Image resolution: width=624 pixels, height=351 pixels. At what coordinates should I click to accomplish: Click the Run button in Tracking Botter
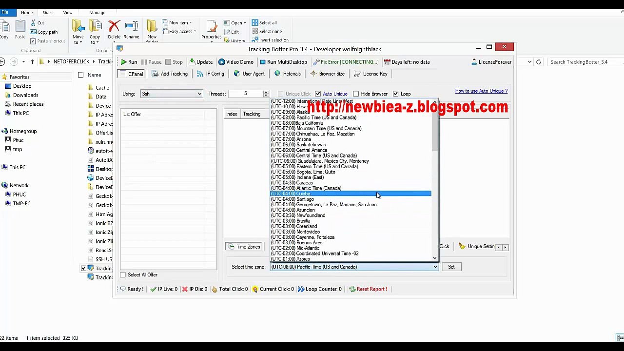(129, 62)
